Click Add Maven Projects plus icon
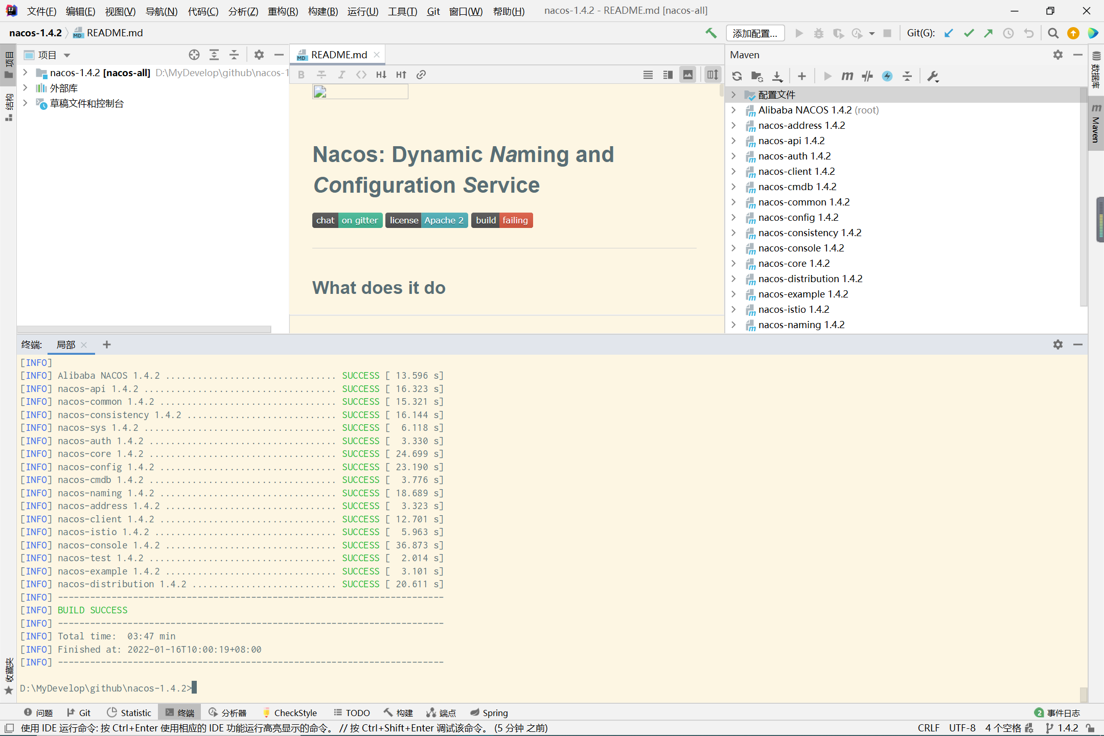 [802, 76]
